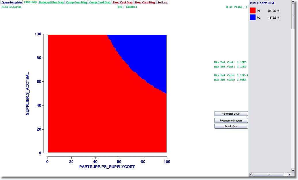
Task: View the Exec Card Diag tab
Action: tap(145, 2)
